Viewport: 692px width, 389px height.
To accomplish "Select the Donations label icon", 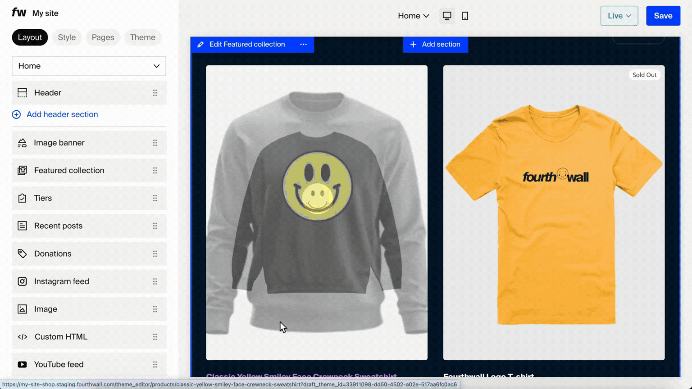I will [x=22, y=253].
